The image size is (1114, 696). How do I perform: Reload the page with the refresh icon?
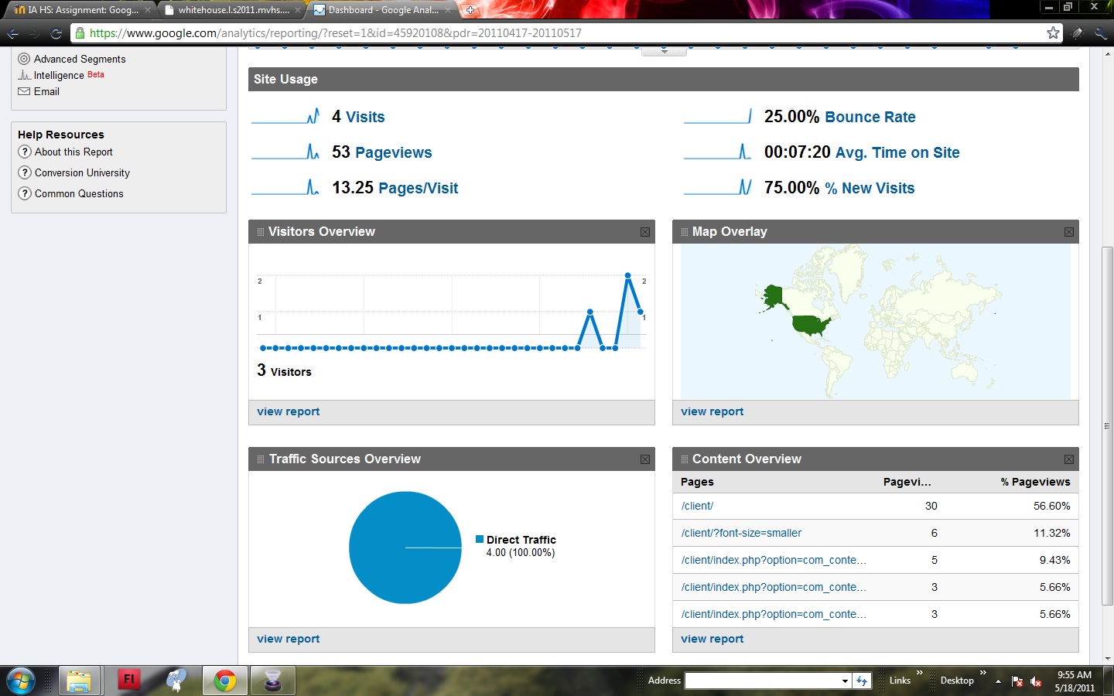click(56, 33)
